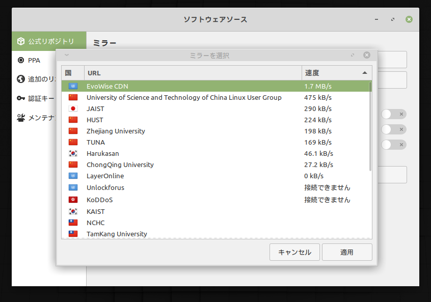Click the China flag beside TUNA
The height and width of the screenshot is (302, 431).
click(73, 142)
